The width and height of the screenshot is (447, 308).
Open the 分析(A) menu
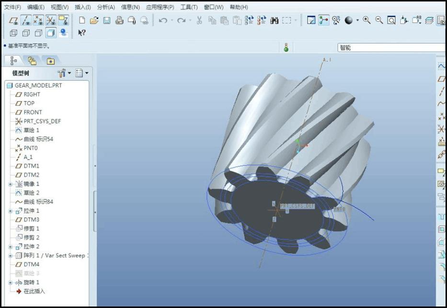[x=106, y=7]
